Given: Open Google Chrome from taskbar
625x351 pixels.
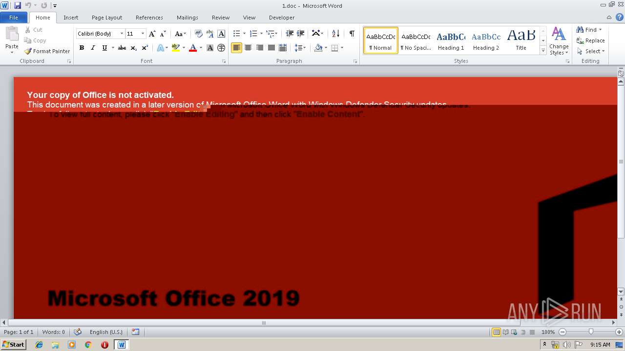Looking at the screenshot, I should coord(88,345).
